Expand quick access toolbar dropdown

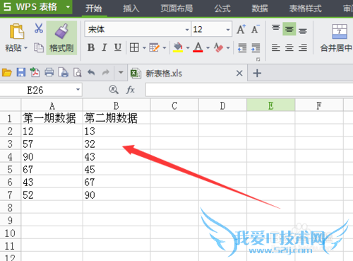pos(121,72)
